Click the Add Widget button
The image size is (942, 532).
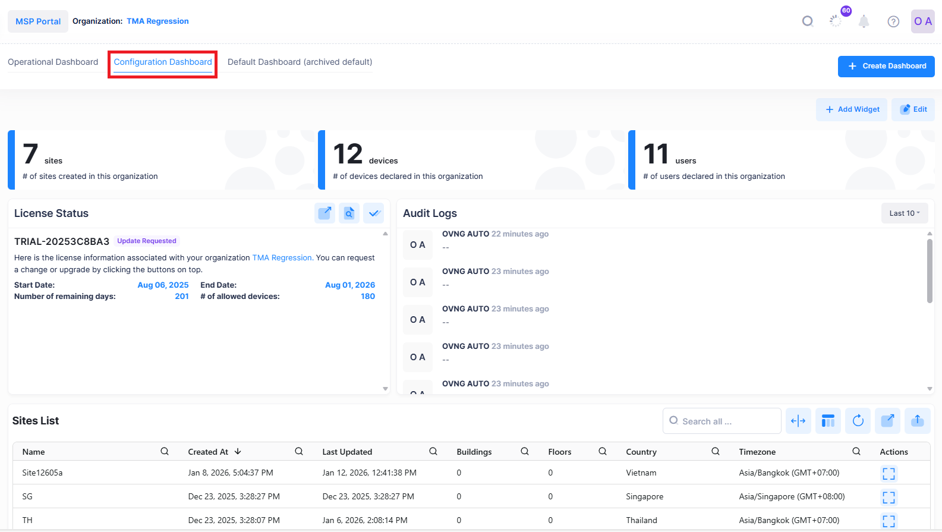point(851,109)
